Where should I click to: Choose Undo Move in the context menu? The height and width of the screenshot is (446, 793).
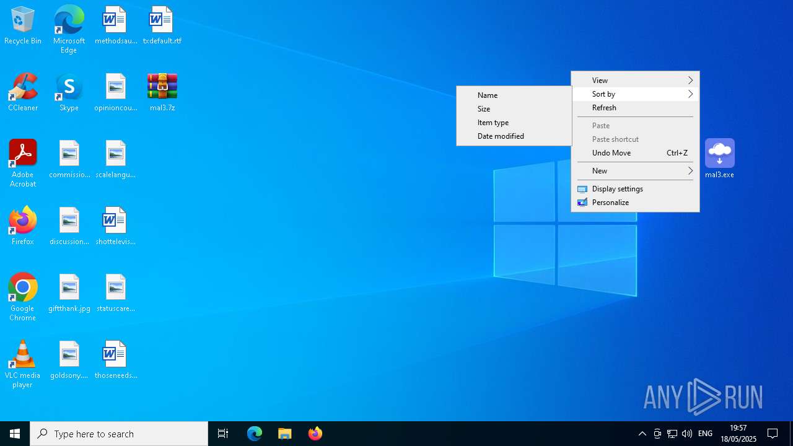tap(635, 153)
